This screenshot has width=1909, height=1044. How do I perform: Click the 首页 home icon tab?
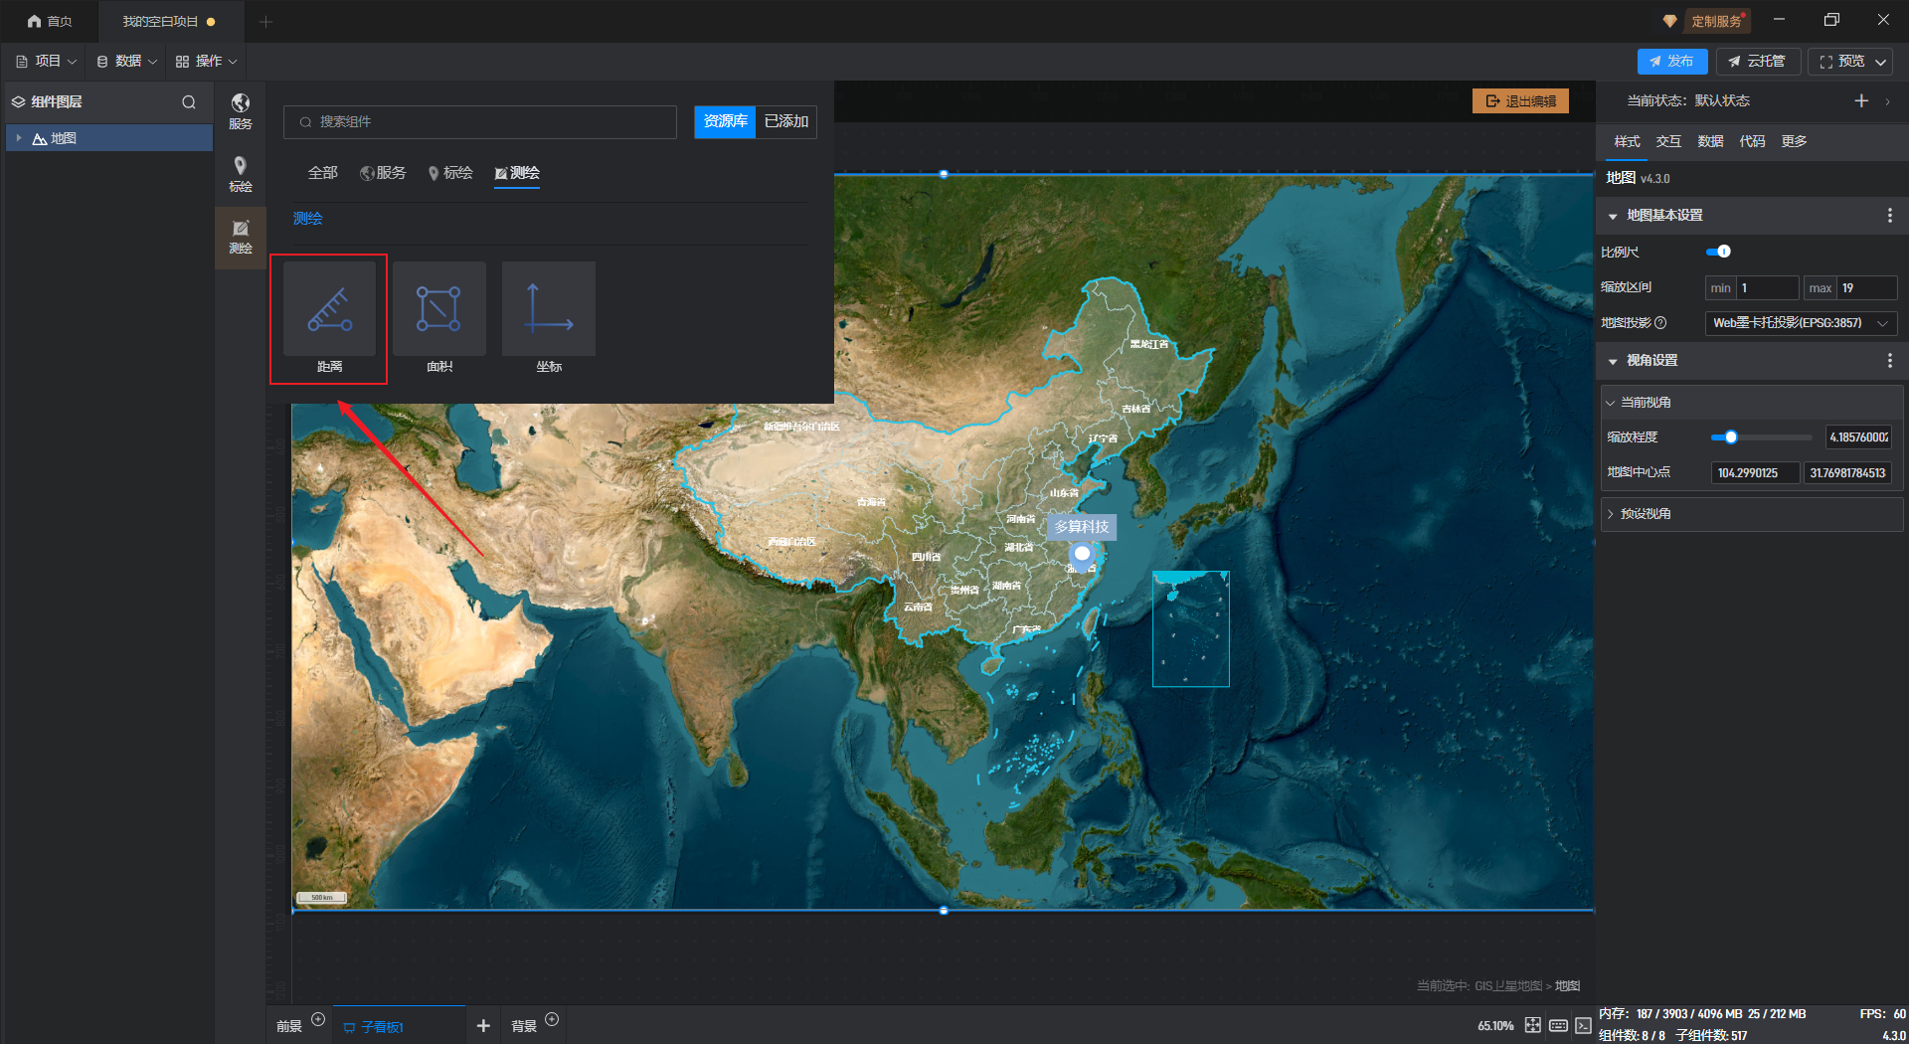click(49, 21)
